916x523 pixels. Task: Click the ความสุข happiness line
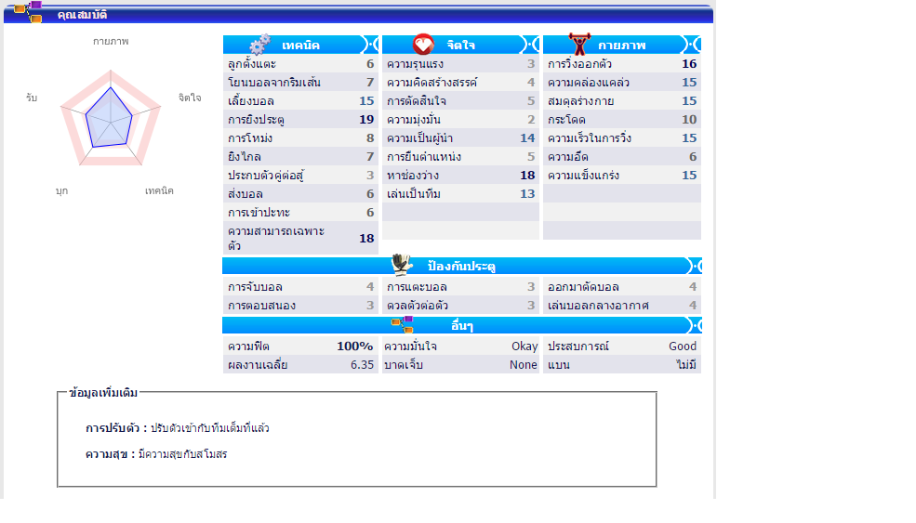click(x=156, y=454)
